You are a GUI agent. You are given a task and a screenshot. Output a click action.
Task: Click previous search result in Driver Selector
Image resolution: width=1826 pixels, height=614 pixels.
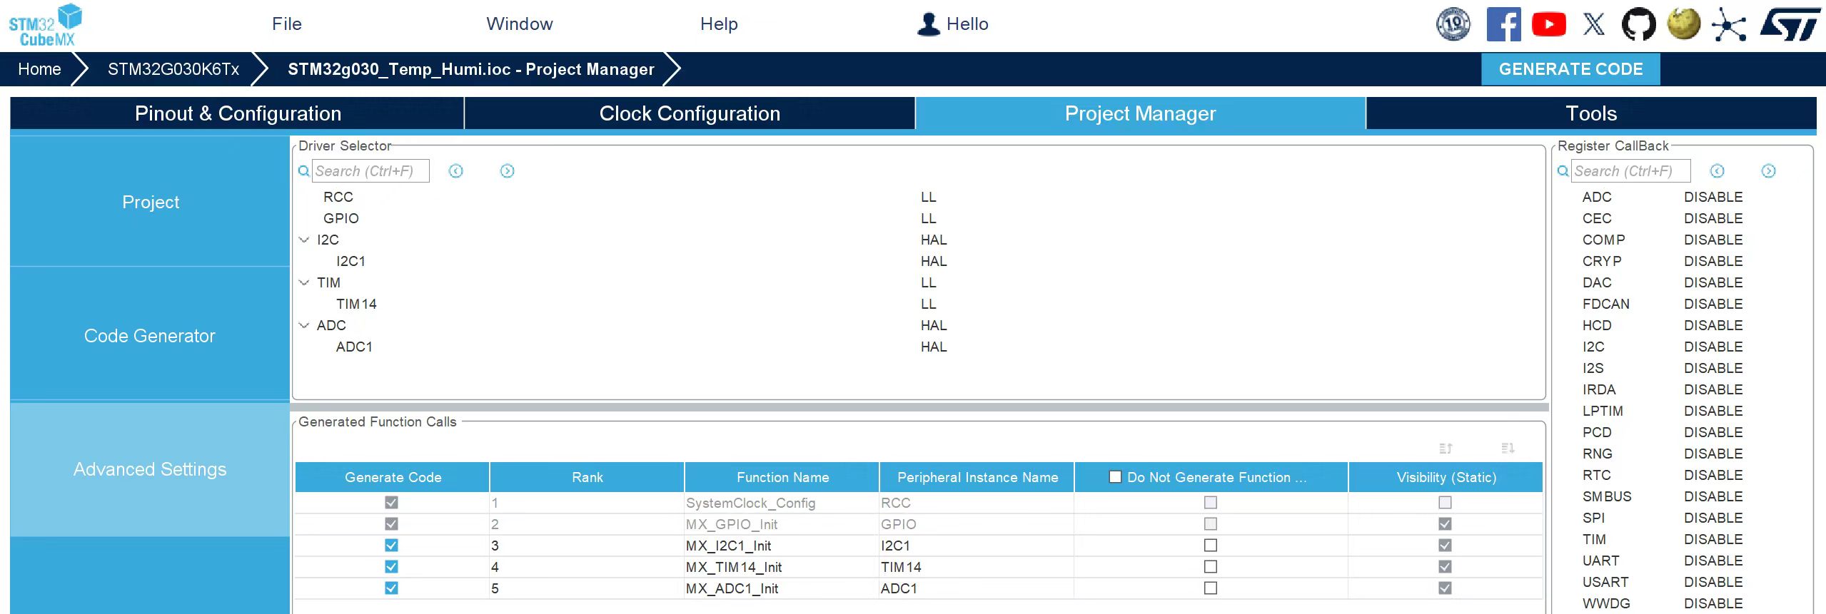point(455,171)
